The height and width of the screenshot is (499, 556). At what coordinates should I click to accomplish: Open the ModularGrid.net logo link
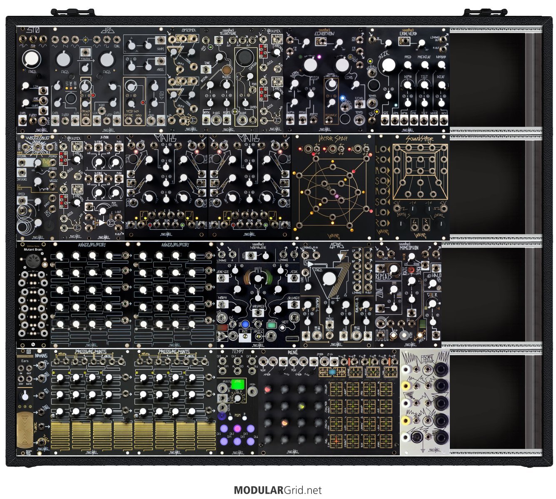coord(278,490)
